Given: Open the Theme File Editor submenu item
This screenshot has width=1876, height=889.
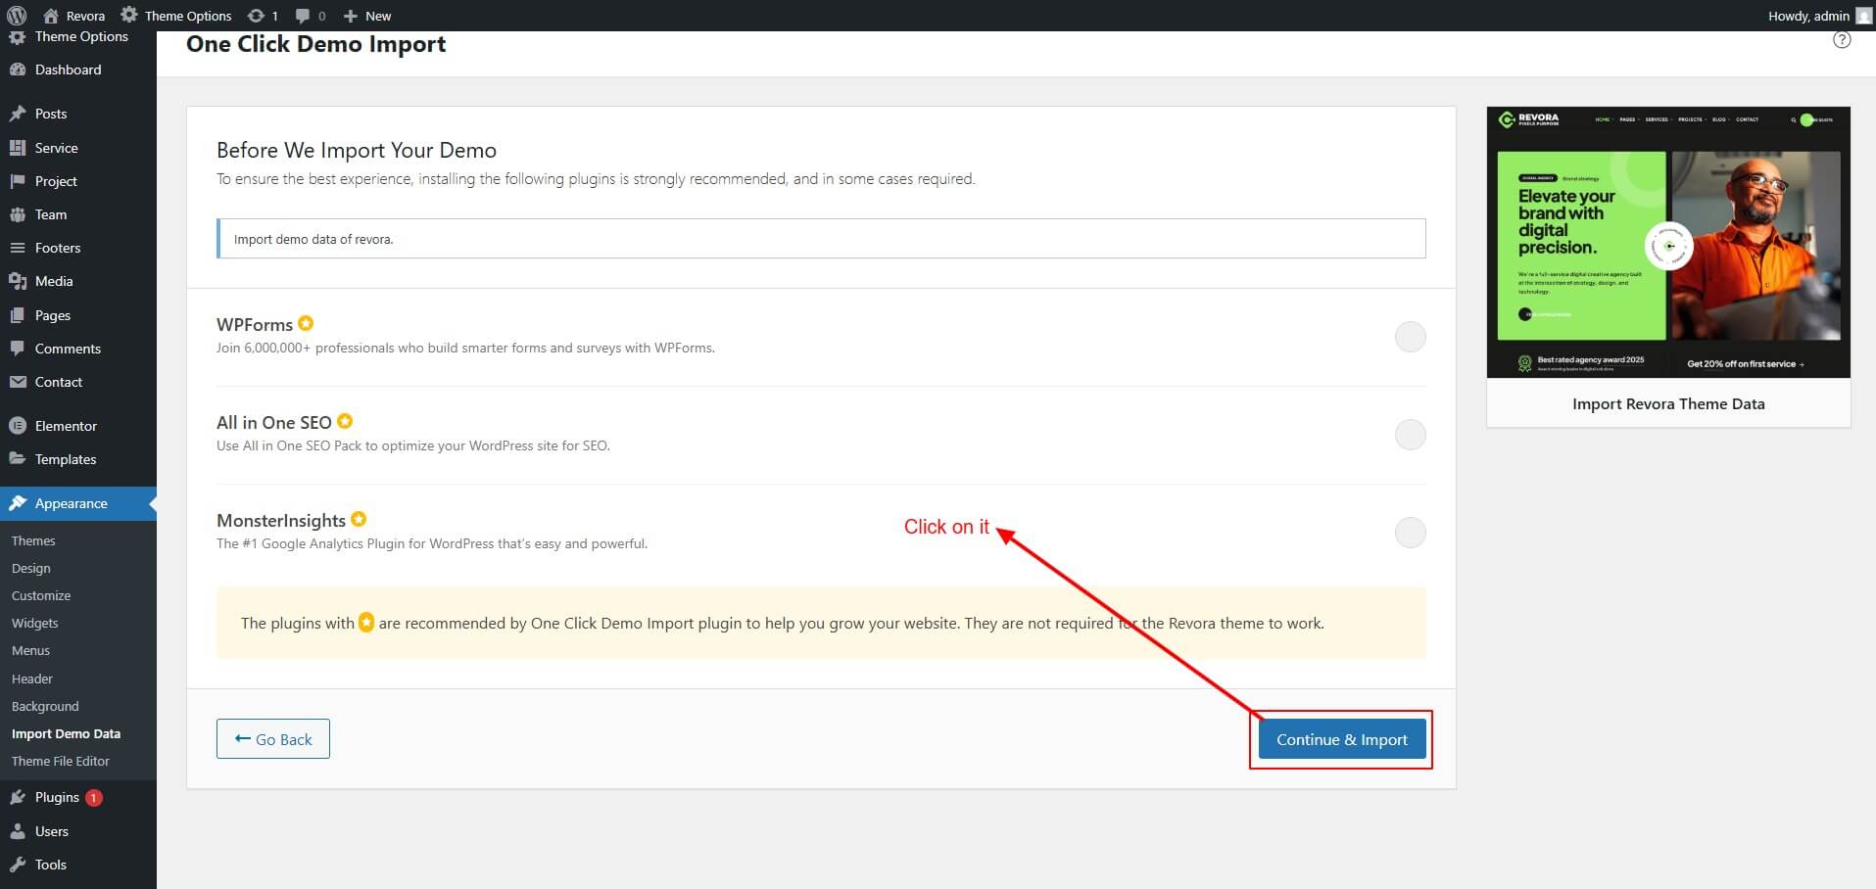Looking at the screenshot, I should [61, 761].
